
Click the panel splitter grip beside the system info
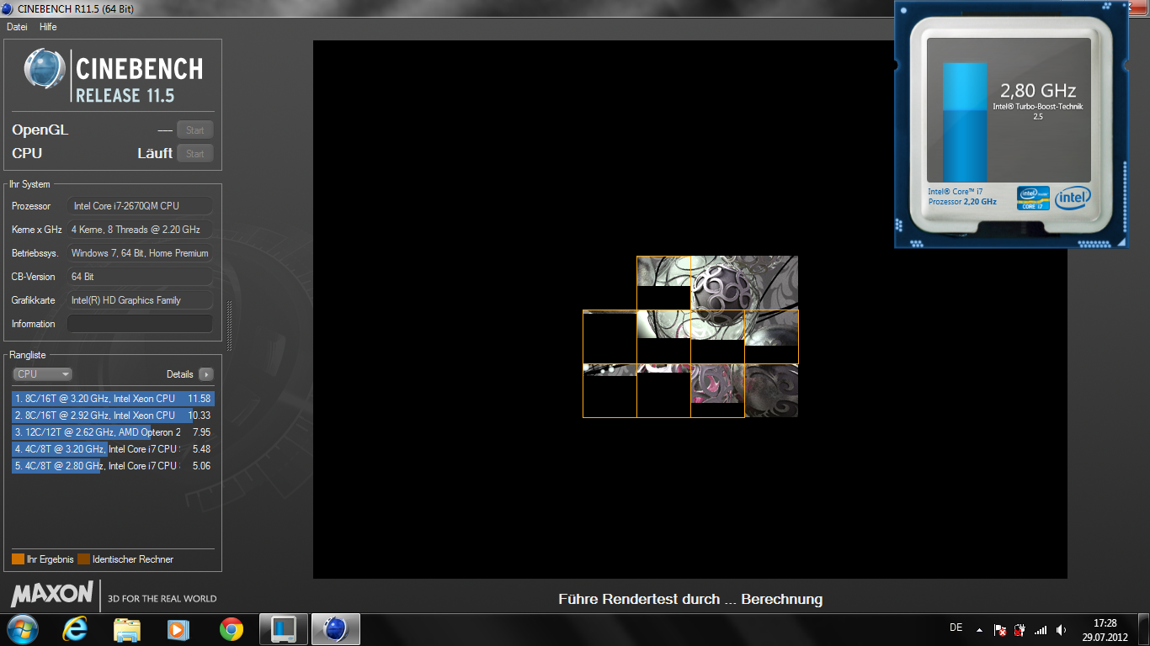[x=228, y=326]
